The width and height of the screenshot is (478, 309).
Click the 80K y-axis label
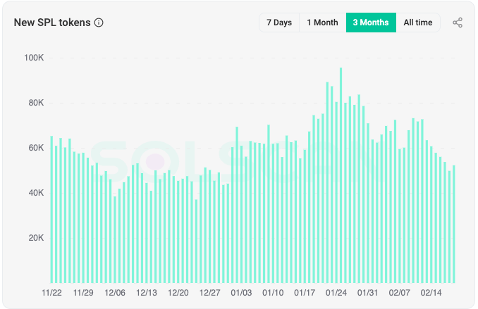pyautogui.click(x=36, y=103)
